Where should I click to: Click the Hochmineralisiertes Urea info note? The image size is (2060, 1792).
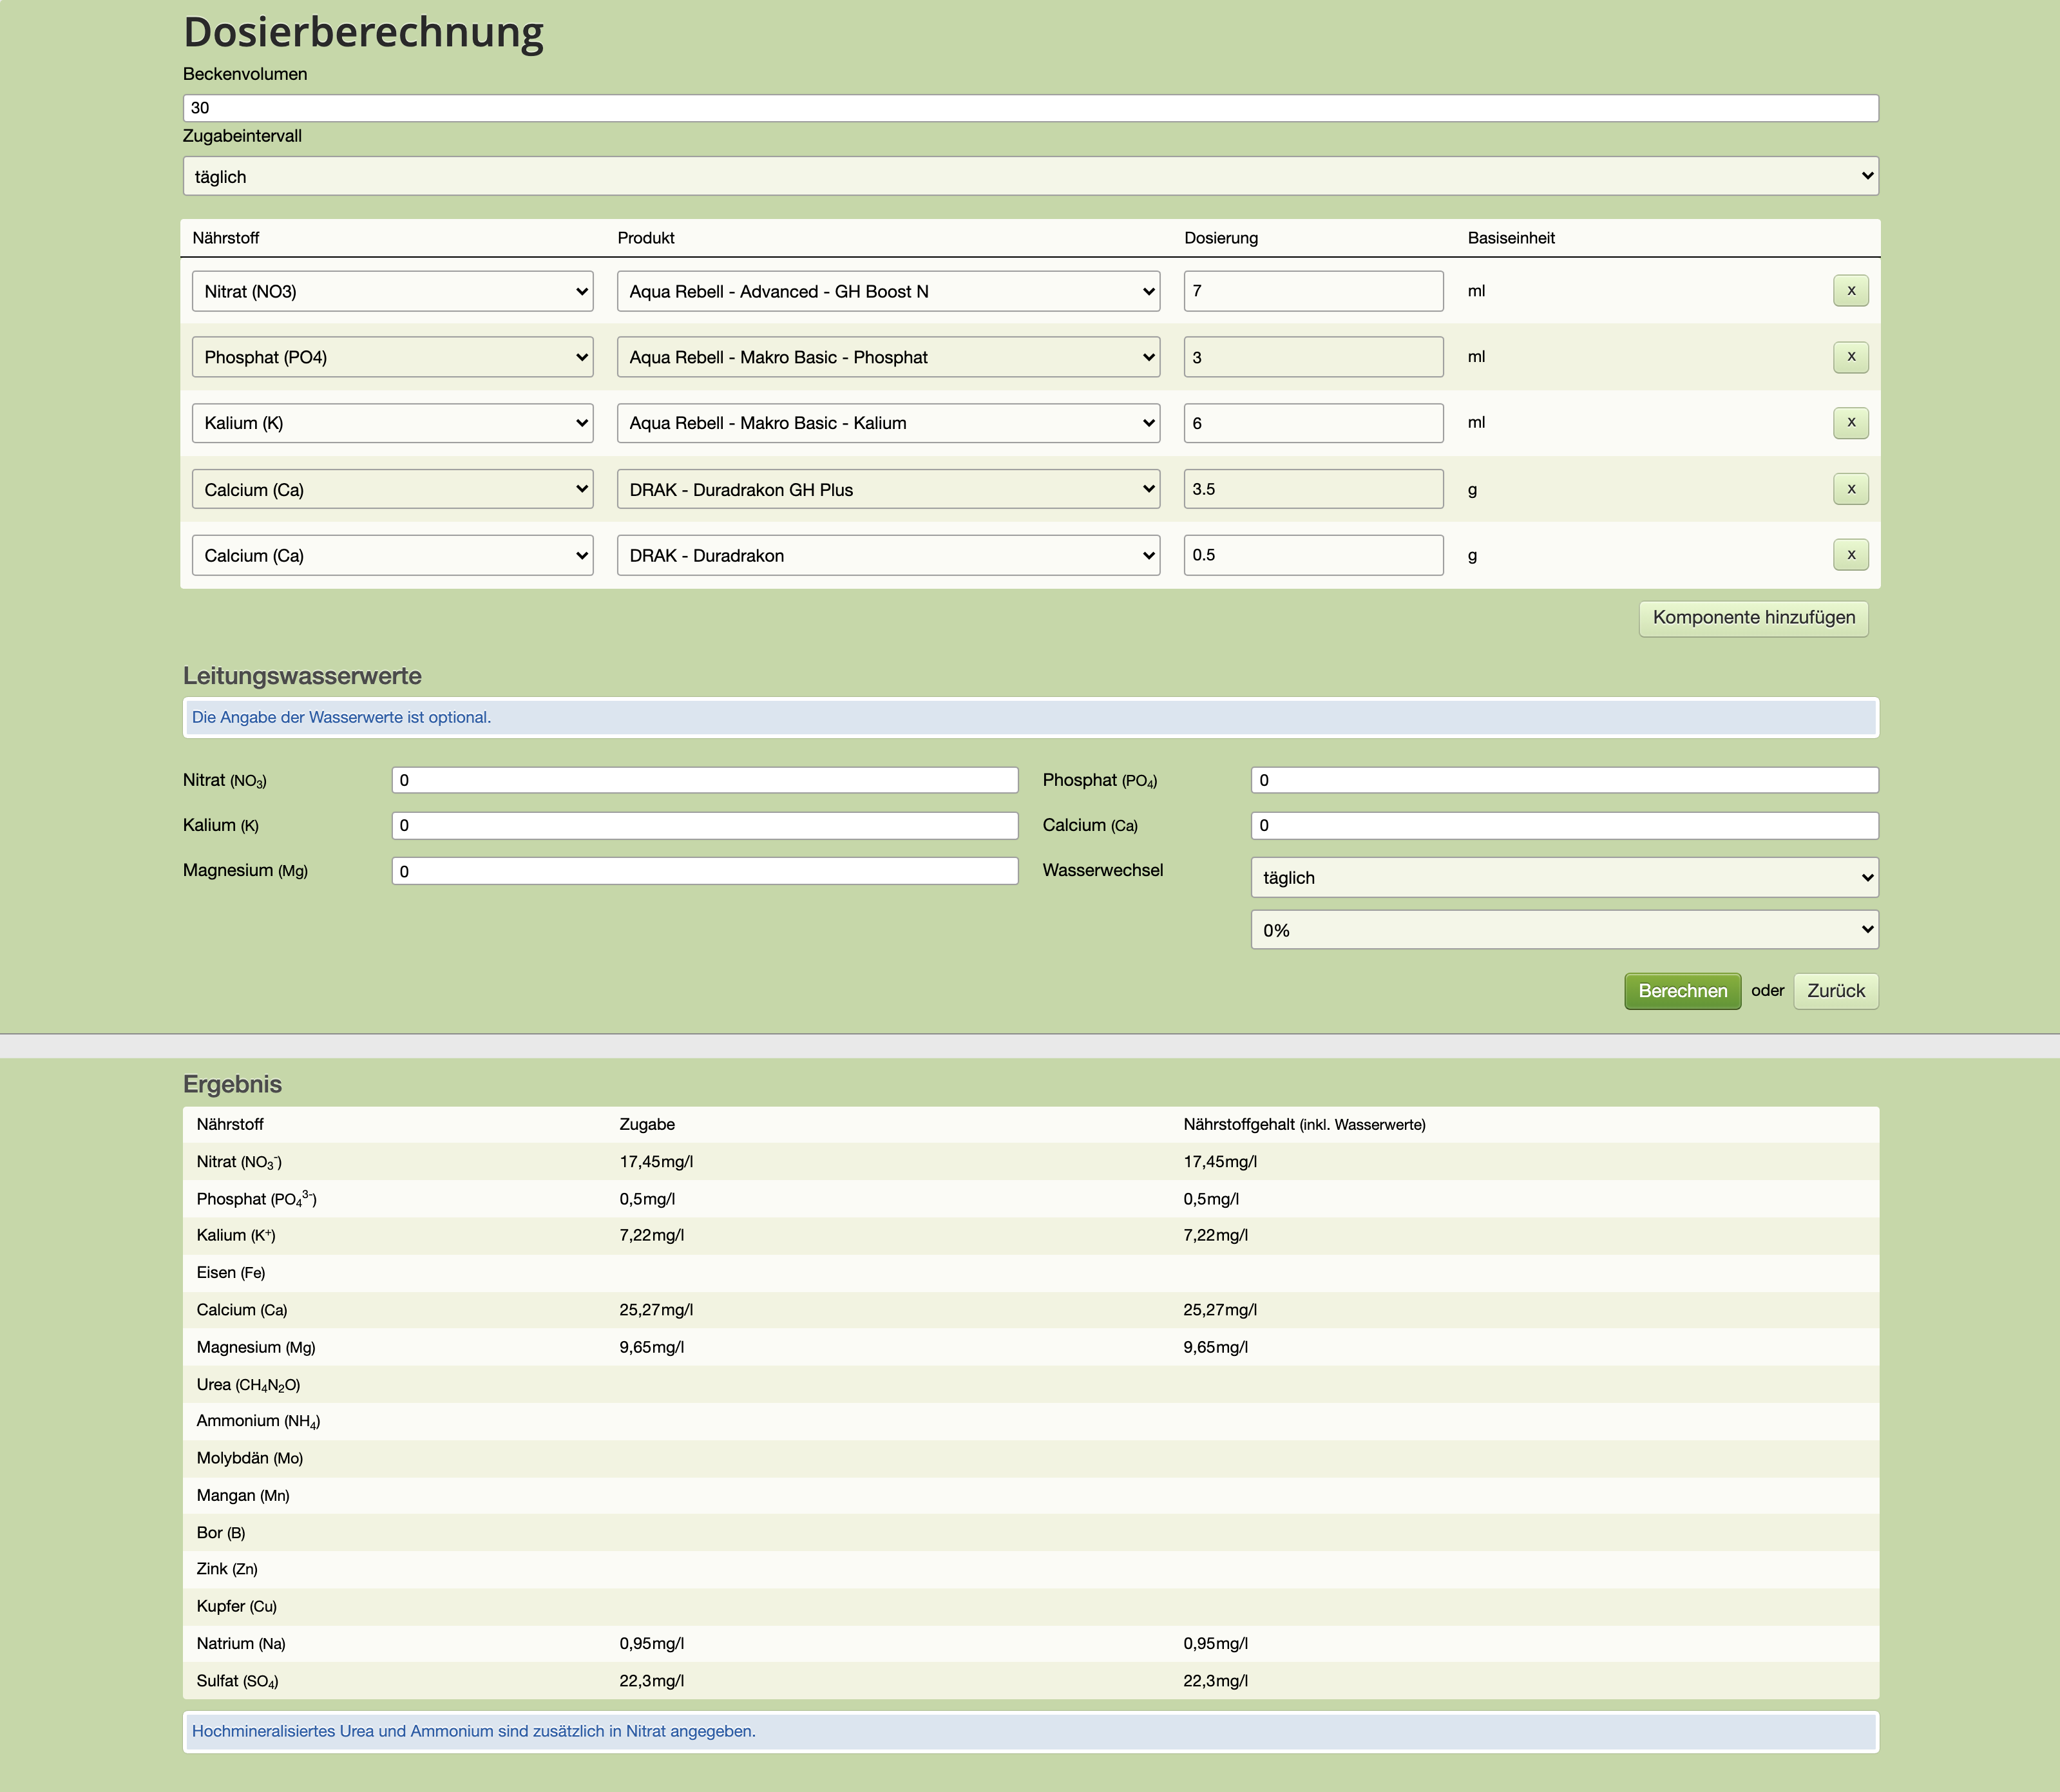(1031, 1731)
